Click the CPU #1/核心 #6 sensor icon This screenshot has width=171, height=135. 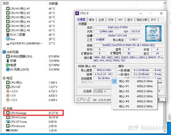click(8, 30)
